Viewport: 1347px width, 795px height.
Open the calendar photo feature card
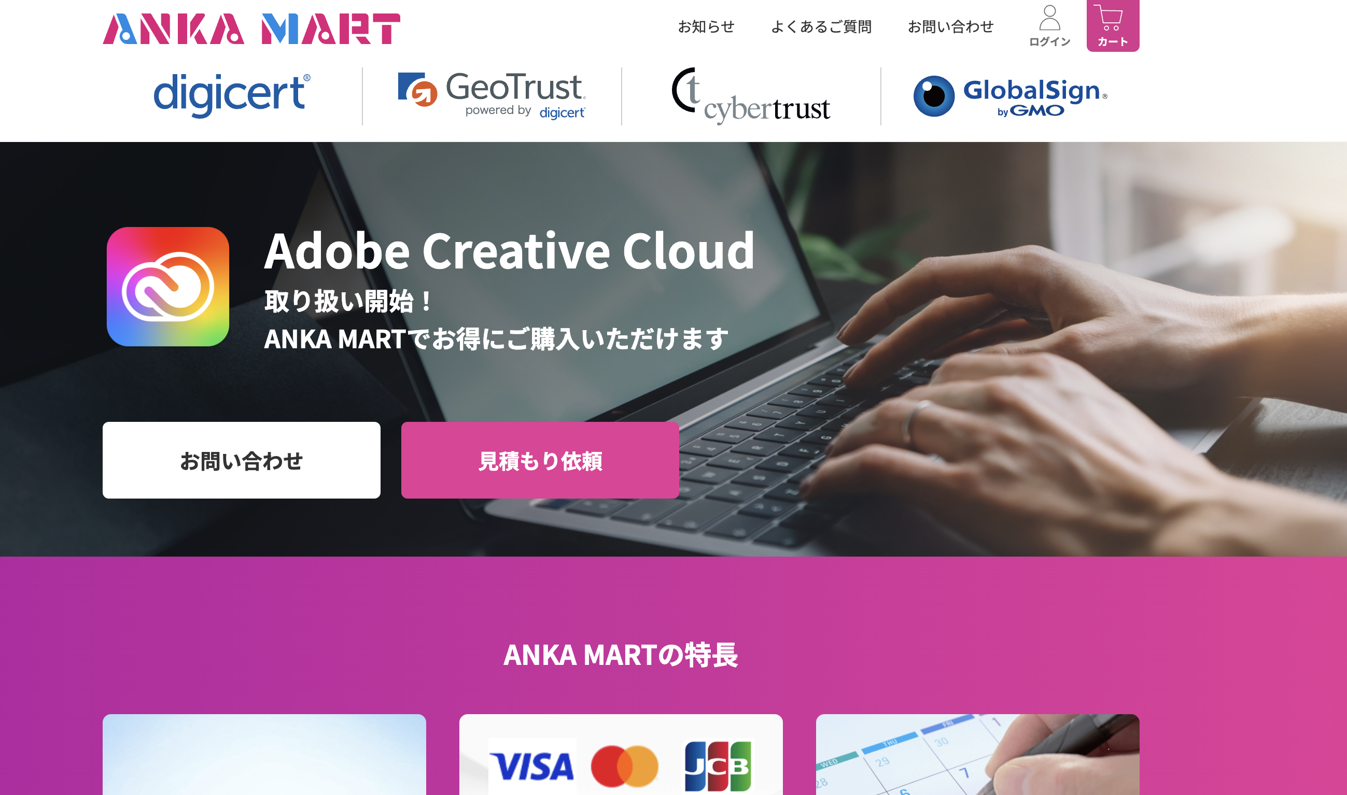(977, 754)
